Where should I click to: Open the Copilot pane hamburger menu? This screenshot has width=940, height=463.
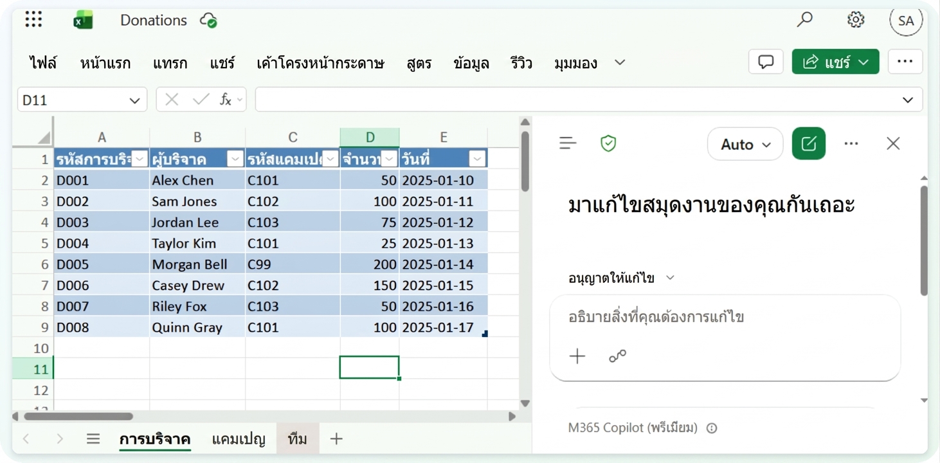click(x=568, y=143)
